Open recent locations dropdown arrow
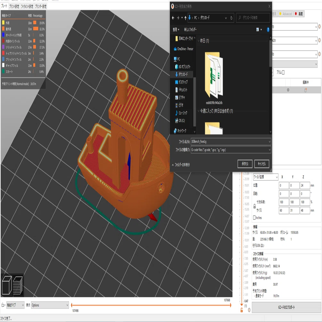The height and width of the screenshot is (322, 322). click(x=182, y=18)
